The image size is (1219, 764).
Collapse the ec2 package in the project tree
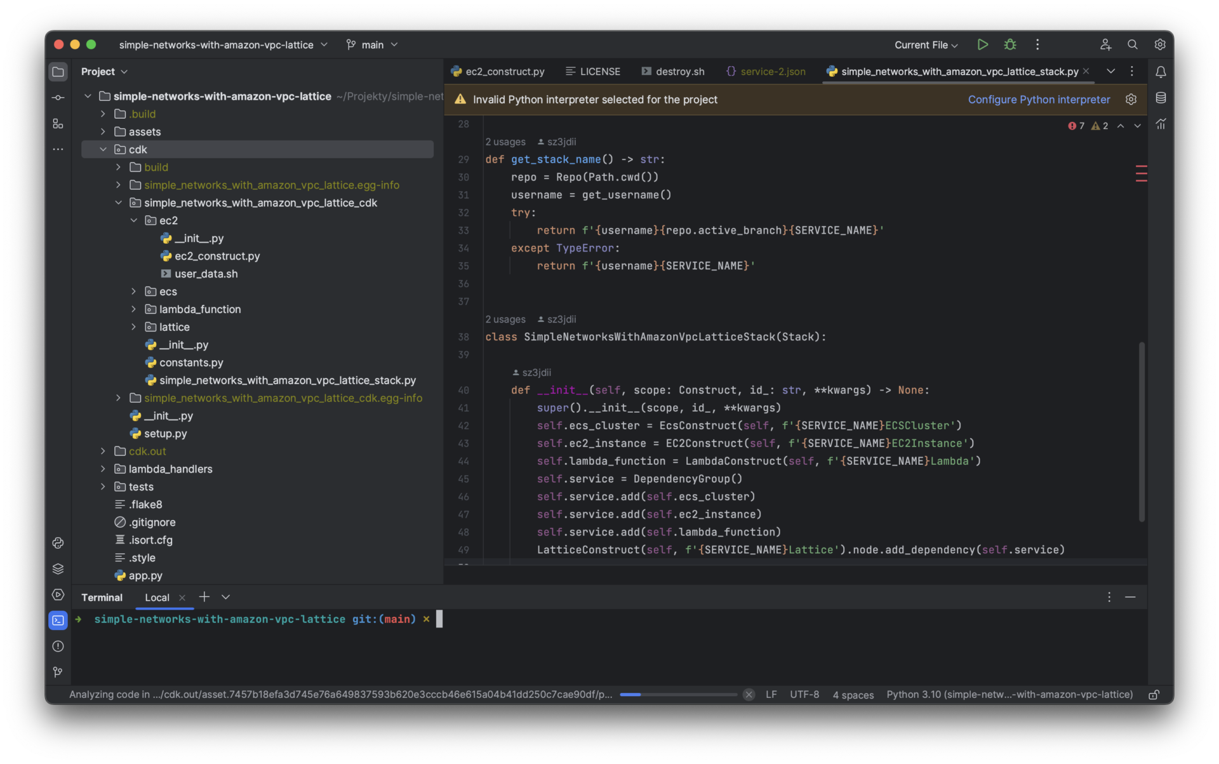click(x=133, y=220)
